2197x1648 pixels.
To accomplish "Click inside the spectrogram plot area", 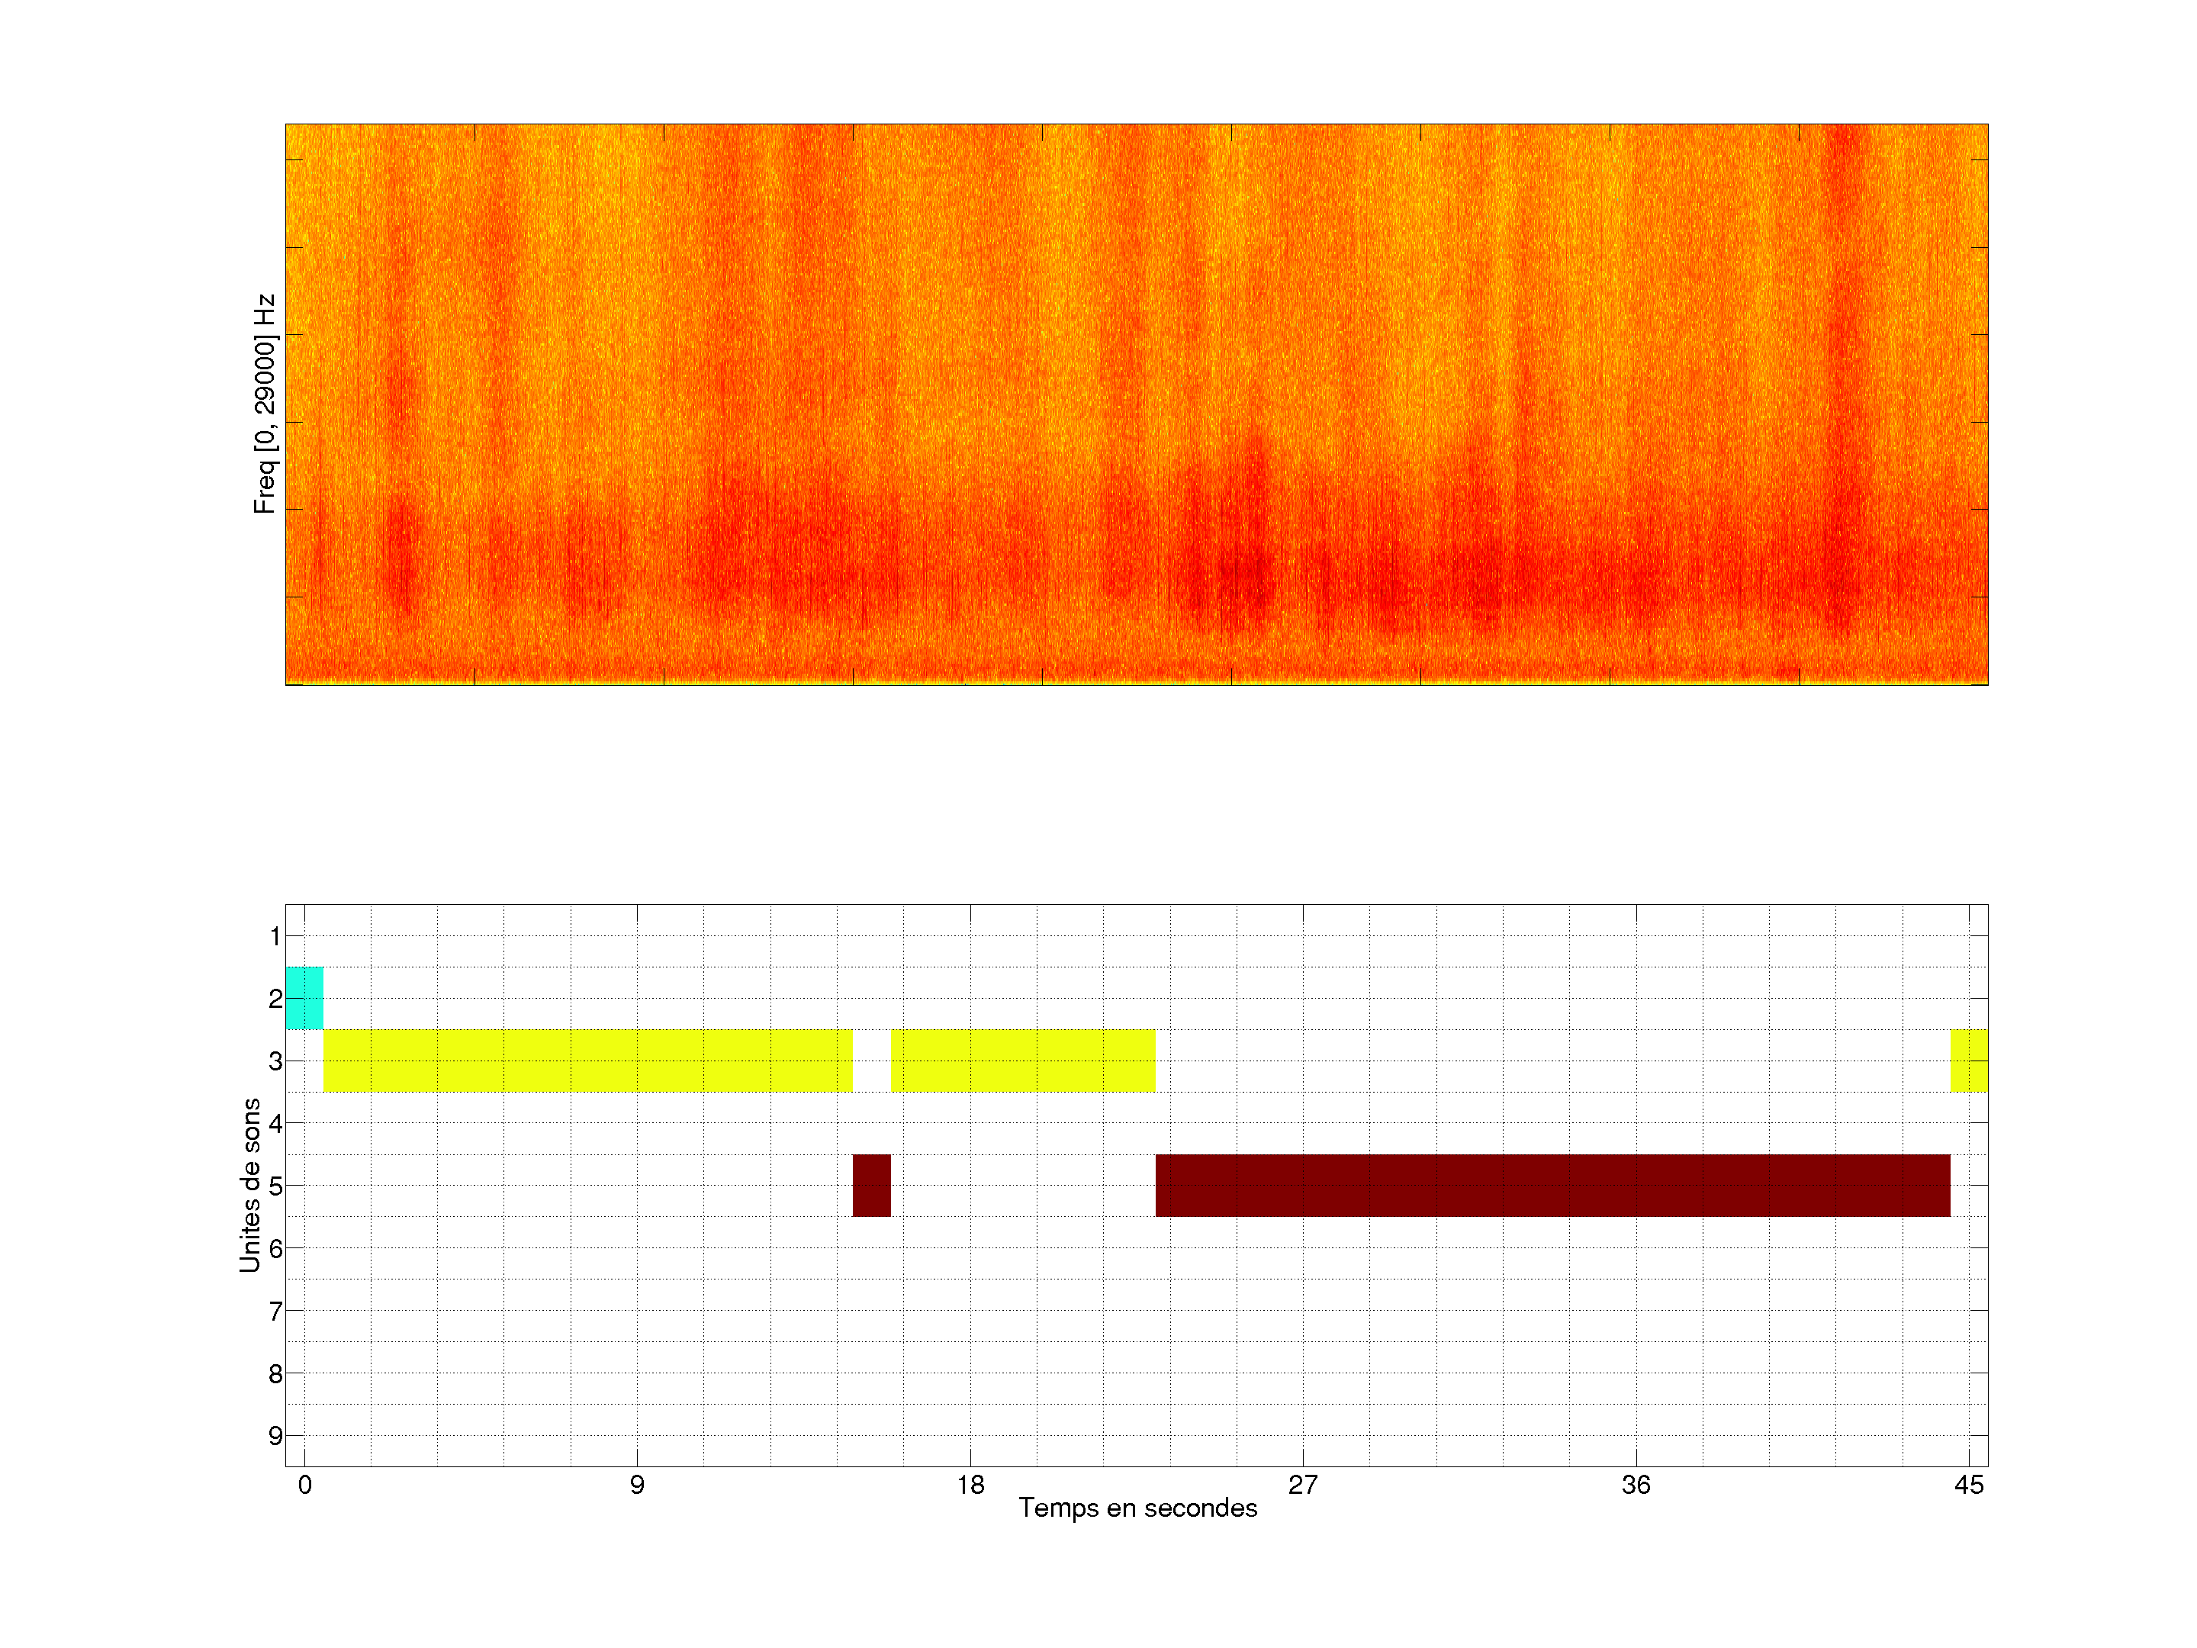I will 1136,404.
